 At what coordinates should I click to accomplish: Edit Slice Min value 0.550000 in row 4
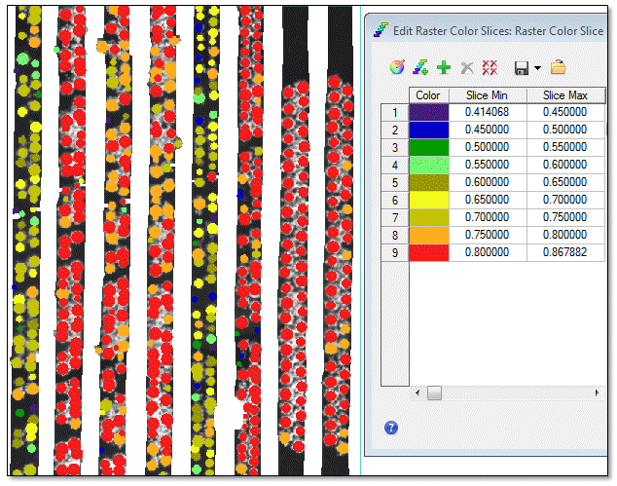click(488, 165)
